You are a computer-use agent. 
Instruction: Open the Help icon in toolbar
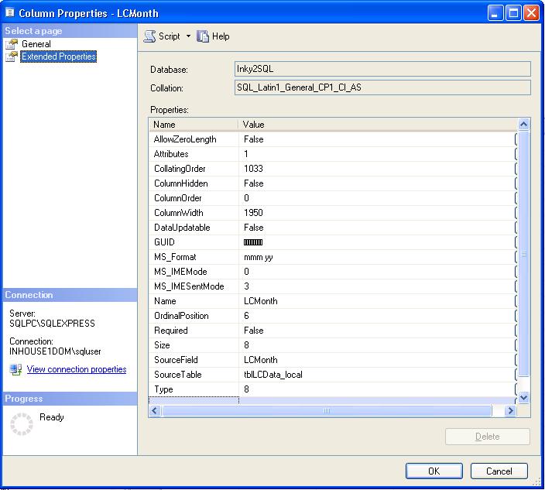[x=203, y=36]
